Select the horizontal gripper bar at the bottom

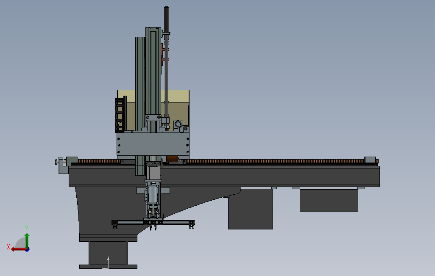tap(153, 223)
